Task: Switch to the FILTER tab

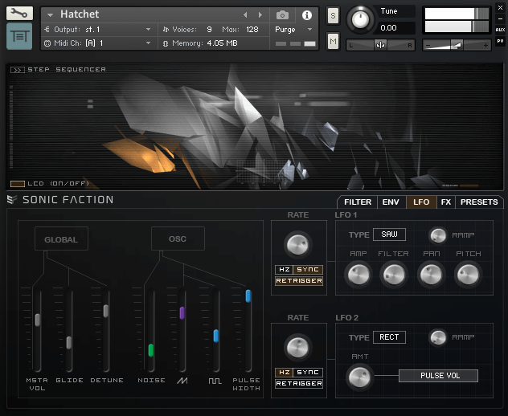Action: click(x=358, y=202)
